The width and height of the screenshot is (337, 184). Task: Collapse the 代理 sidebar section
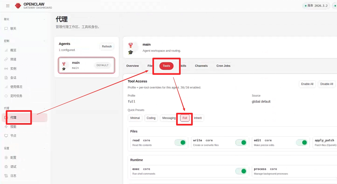click(x=24, y=108)
